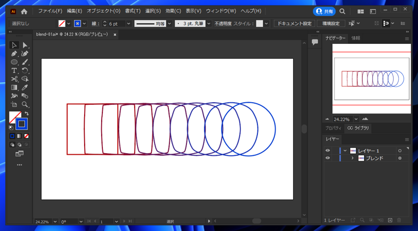Image resolution: width=418 pixels, height=231 pixels.
Task: Open the Arrange Documents icon
Action: tap(360, 12)
